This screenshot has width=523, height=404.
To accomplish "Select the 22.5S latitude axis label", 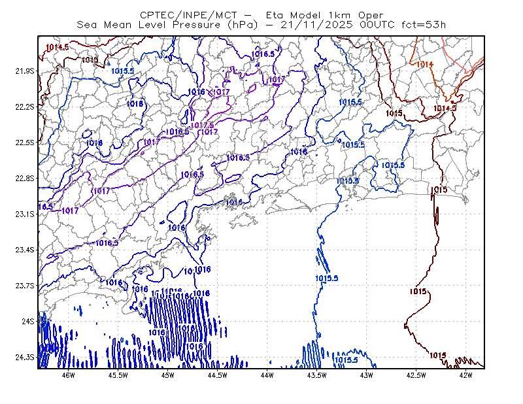I will 25,143.
